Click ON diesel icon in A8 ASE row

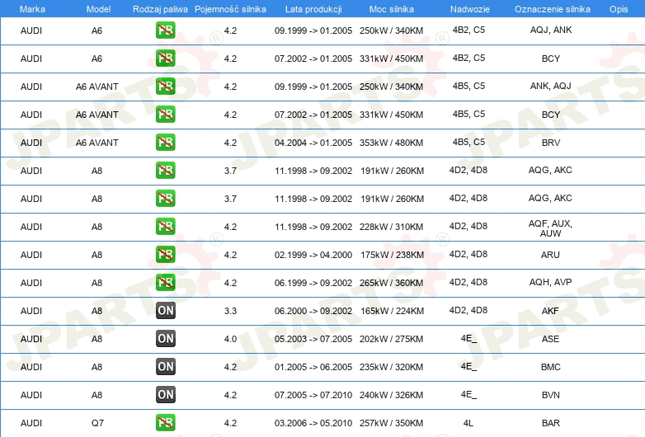point(165,338)
